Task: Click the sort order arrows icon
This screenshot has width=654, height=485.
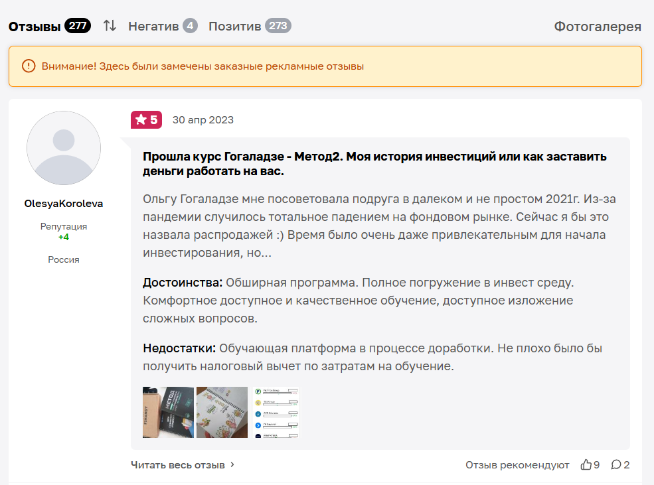Action: 110,26
